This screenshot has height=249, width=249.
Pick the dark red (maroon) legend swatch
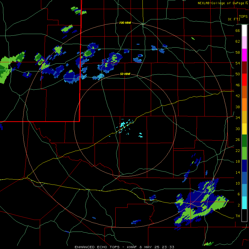244,68
